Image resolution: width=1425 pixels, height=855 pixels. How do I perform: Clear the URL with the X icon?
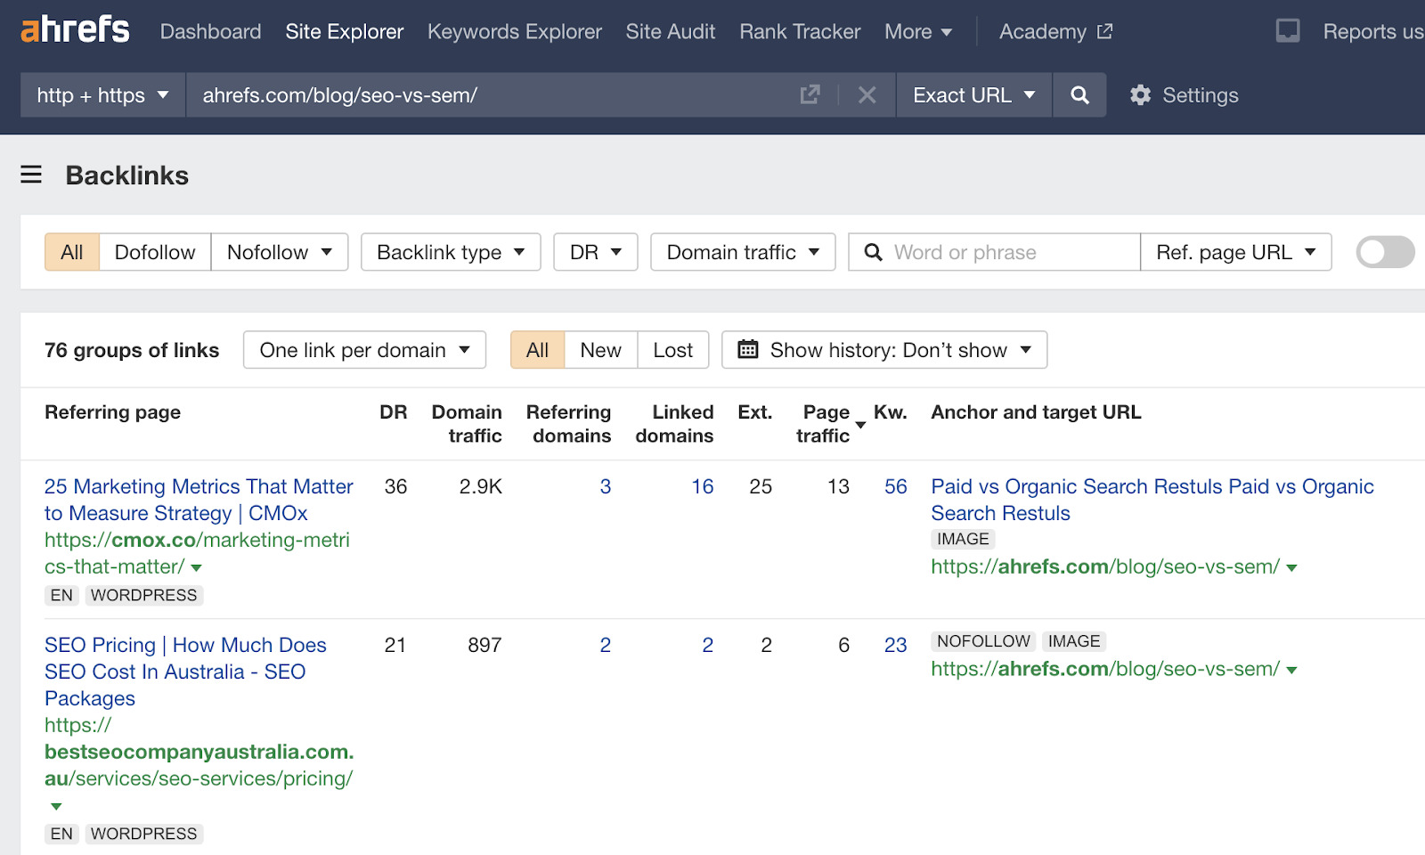coord(866,94)
